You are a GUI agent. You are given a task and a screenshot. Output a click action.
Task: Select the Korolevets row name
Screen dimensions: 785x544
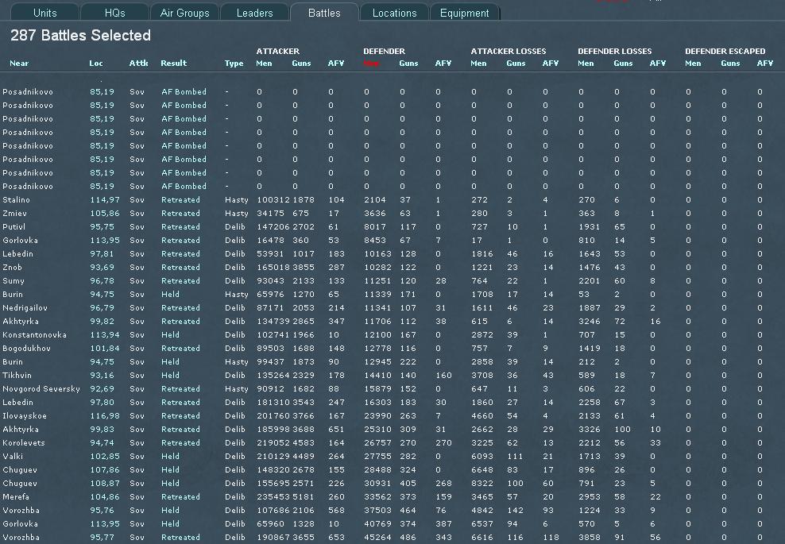click(24, 443)
